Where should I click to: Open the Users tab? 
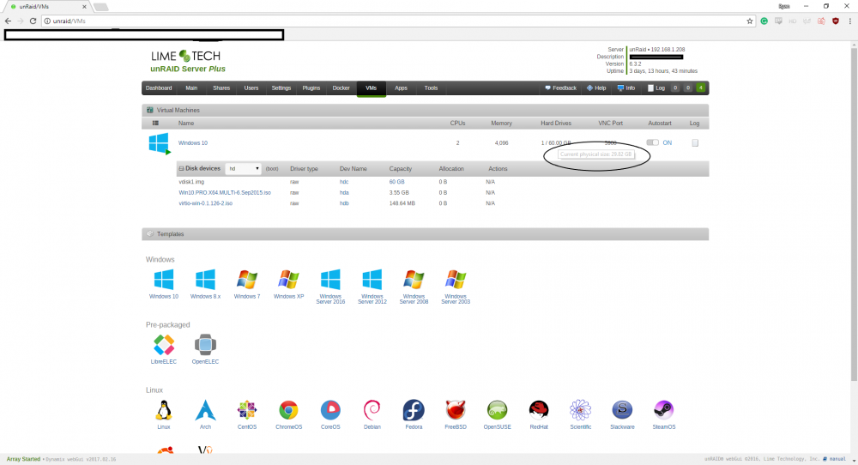251,88
